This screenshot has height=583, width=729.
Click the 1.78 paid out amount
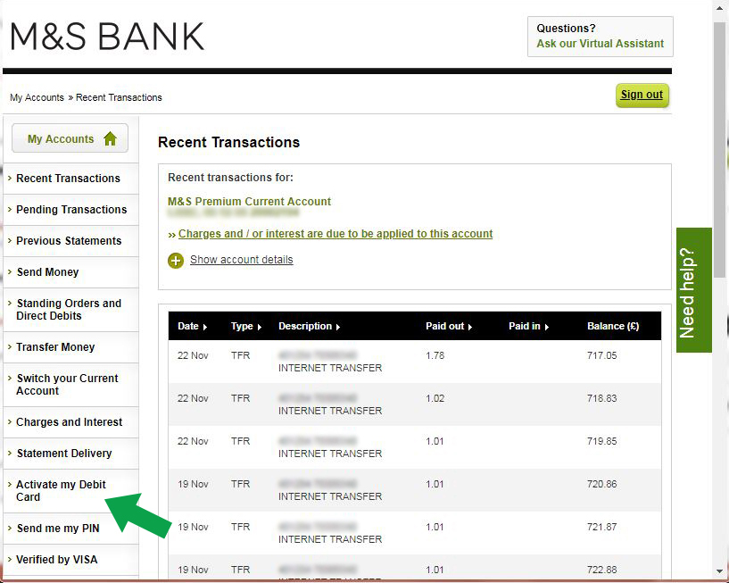tap(435, 355)
